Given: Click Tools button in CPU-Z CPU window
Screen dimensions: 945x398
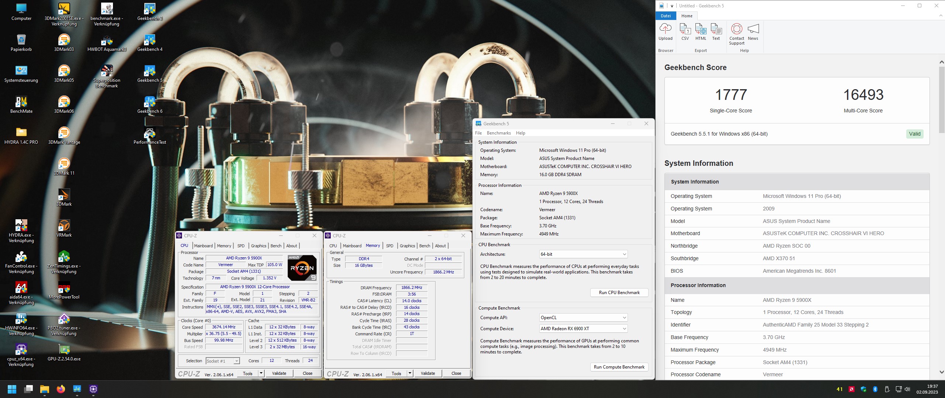Looking at the screenshot, I should (248, 373).
